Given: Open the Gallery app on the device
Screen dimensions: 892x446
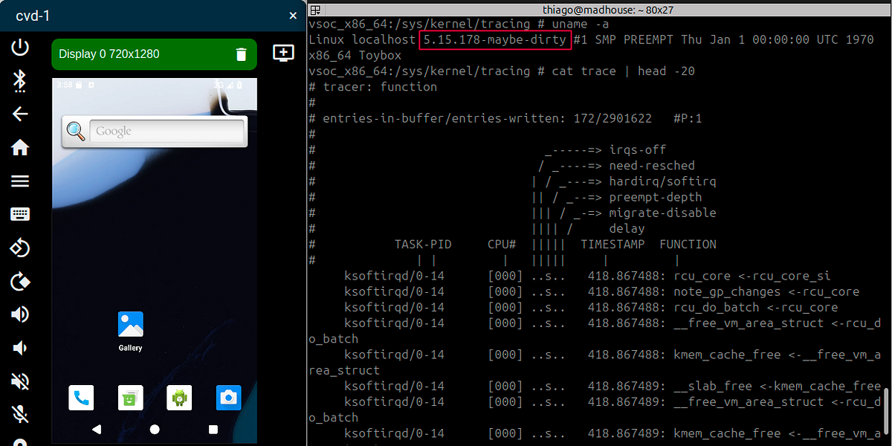Looking at the screenshot, I should [130, 325].
